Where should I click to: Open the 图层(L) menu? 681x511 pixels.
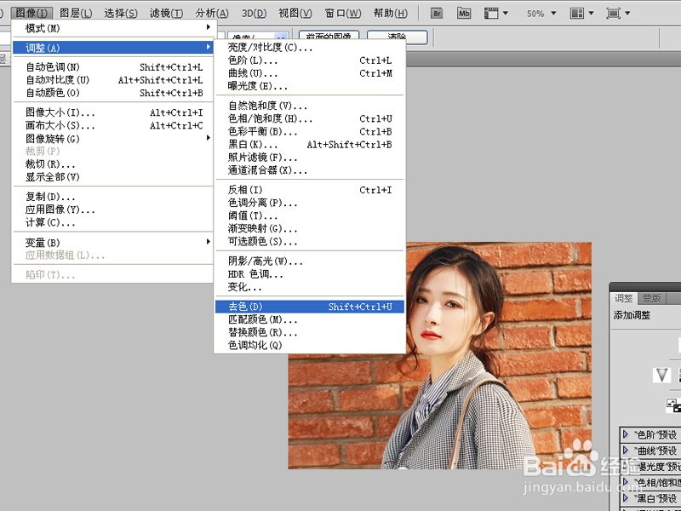tap(76, 13)
